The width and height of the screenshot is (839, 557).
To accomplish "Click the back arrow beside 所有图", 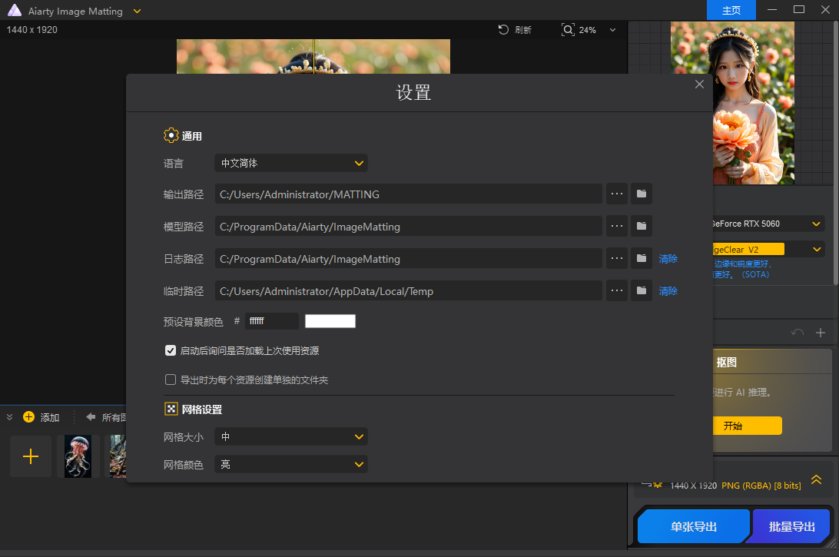I will [89, 416].
